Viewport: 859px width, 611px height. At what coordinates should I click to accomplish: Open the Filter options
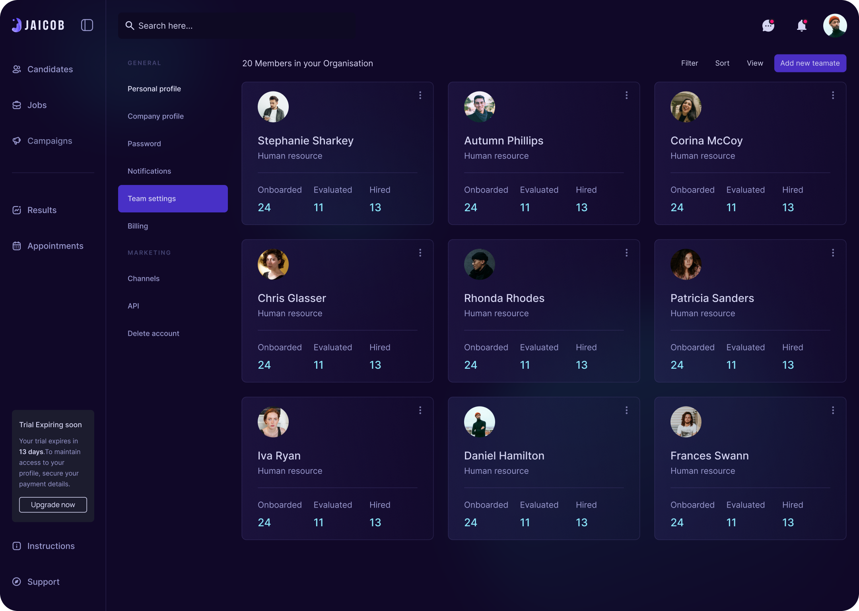click(689, 63)
